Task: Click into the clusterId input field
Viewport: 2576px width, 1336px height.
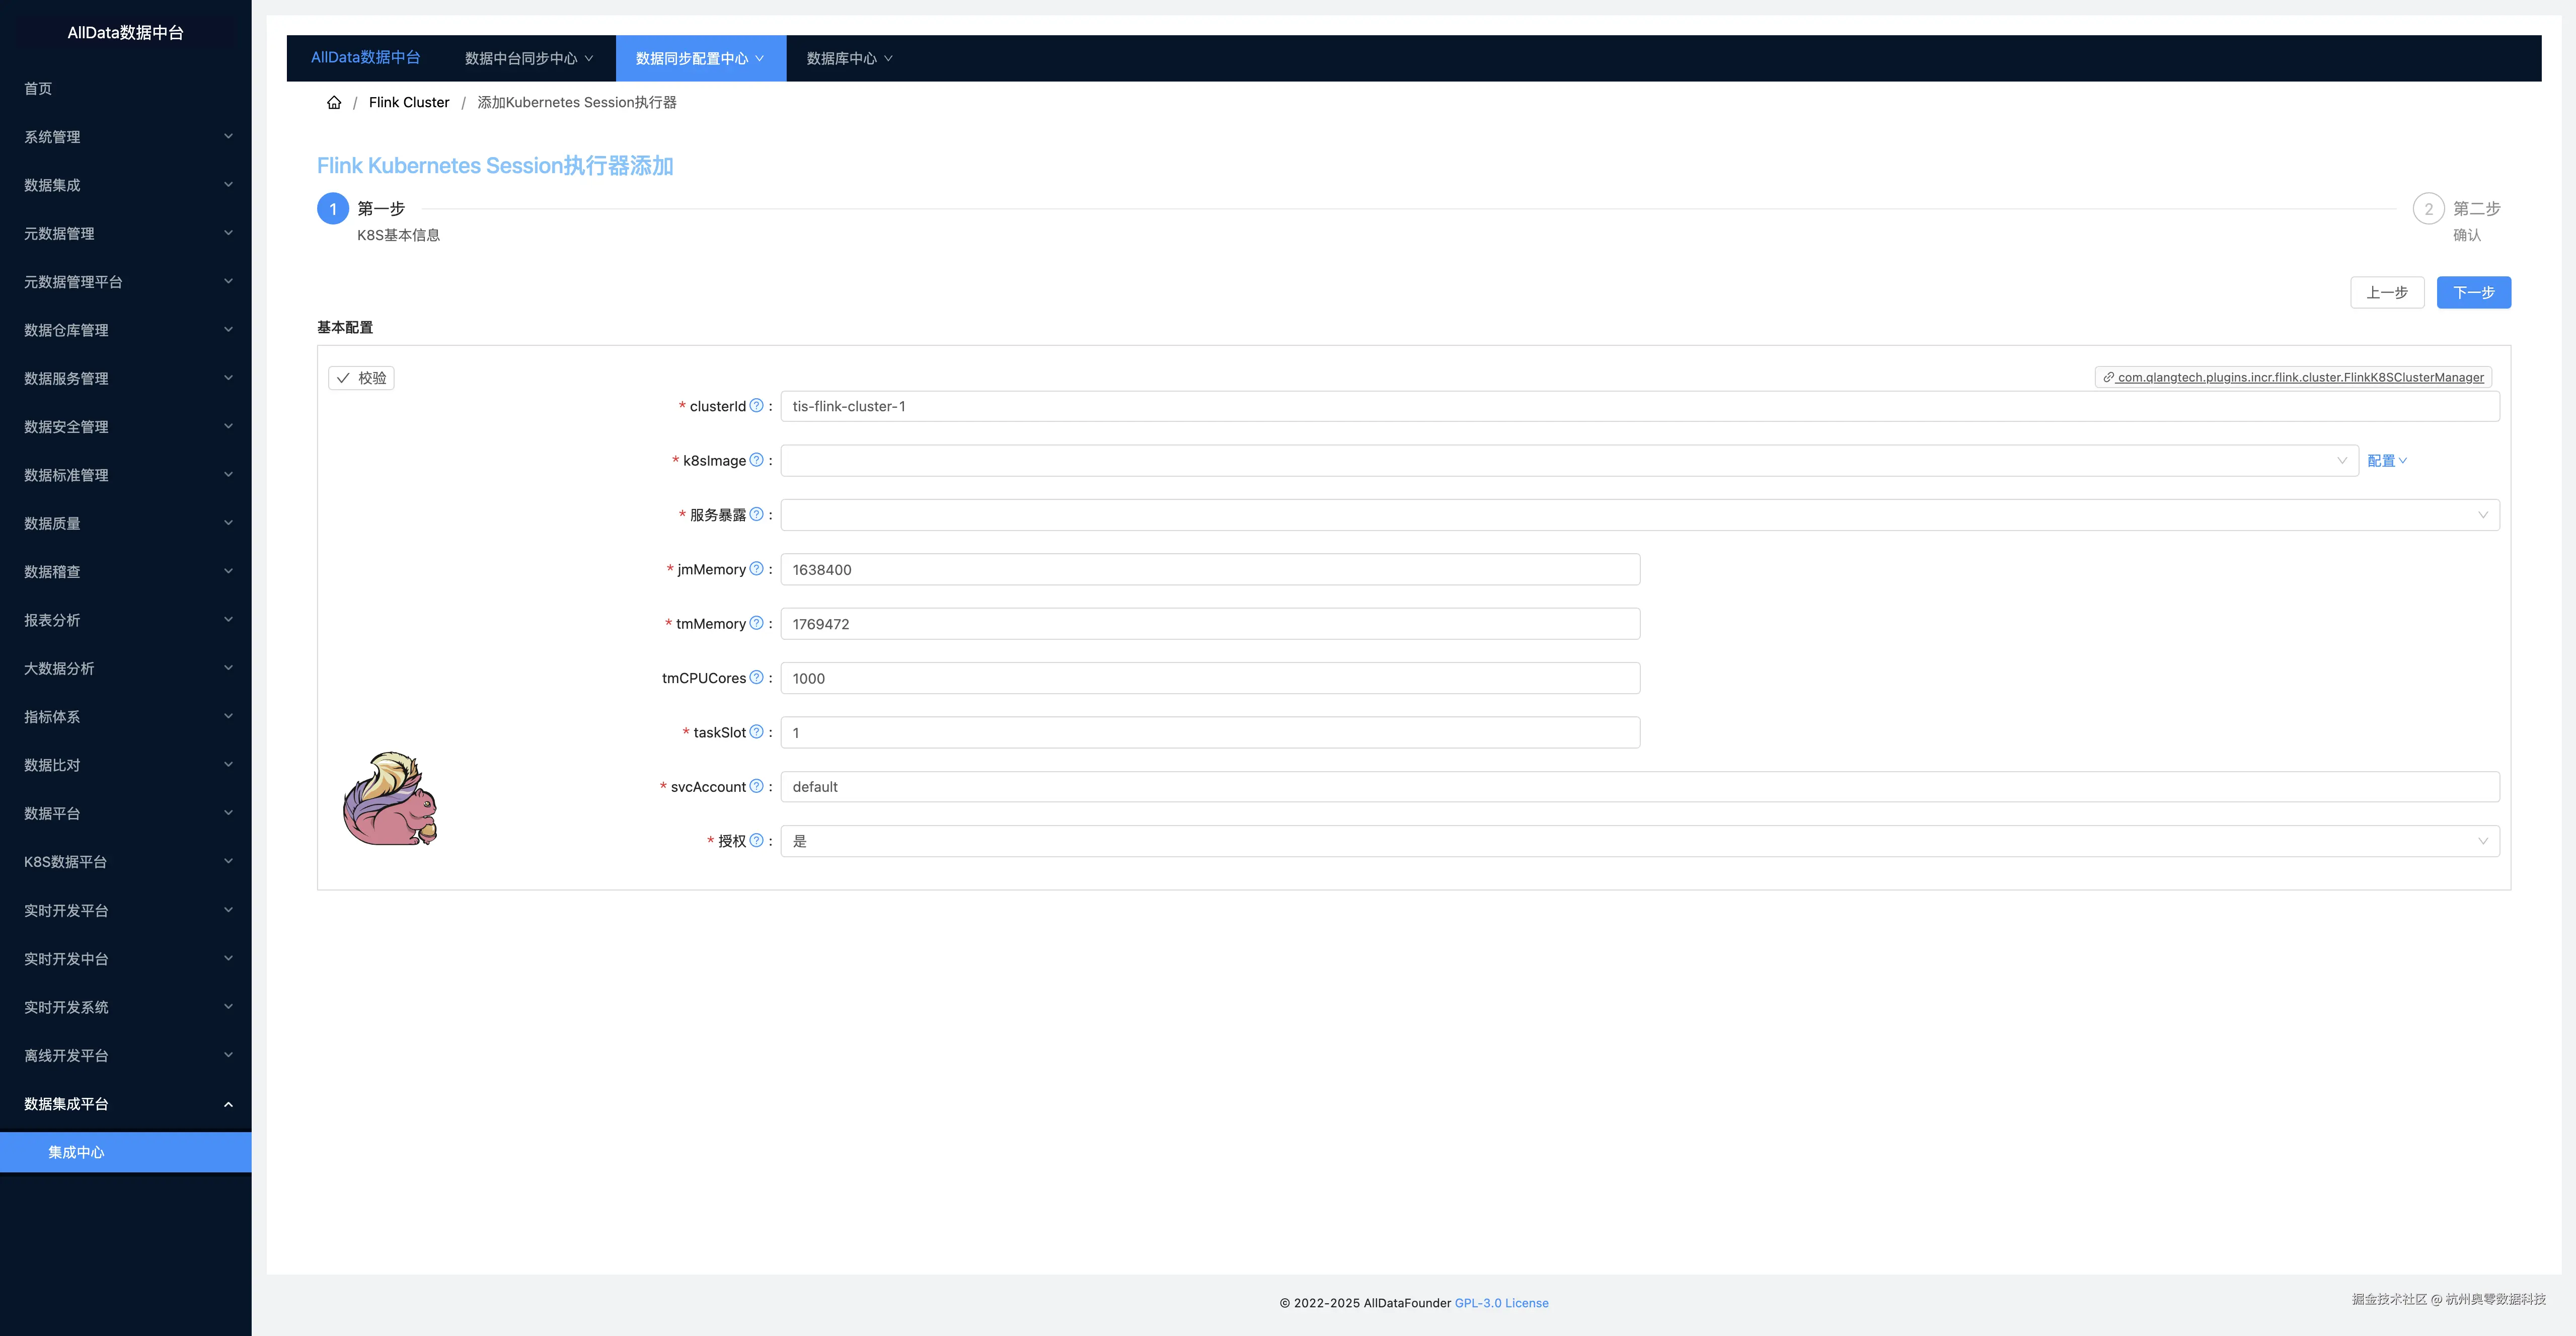Action: click(1639, 406)
